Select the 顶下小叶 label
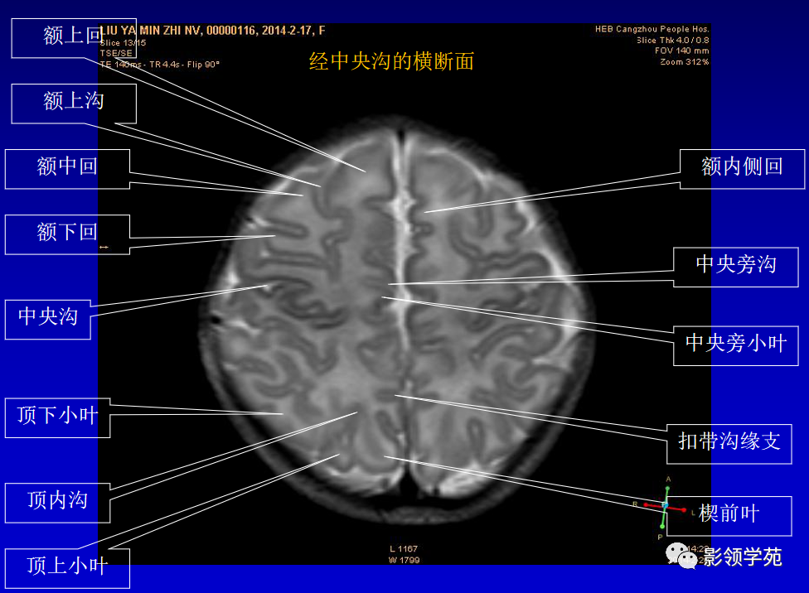Viewport: 809px width, 593px height. 57,417
